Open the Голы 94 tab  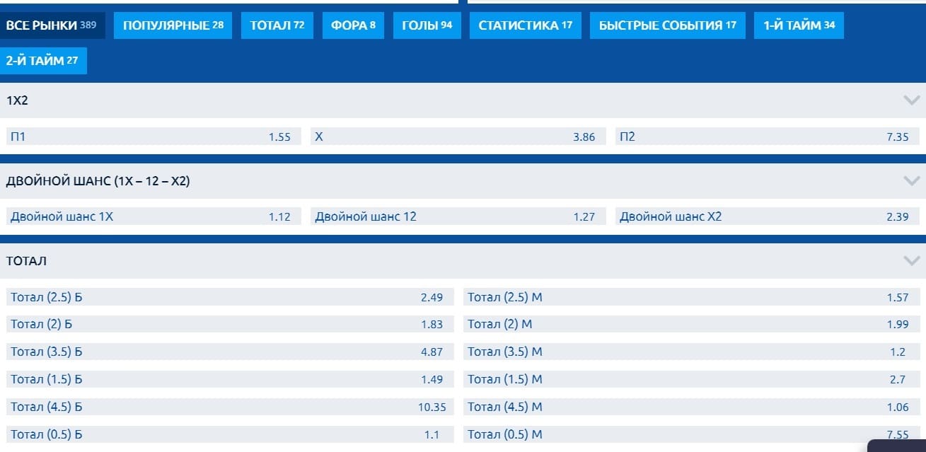pyautogui.click(x=427, y=25)
